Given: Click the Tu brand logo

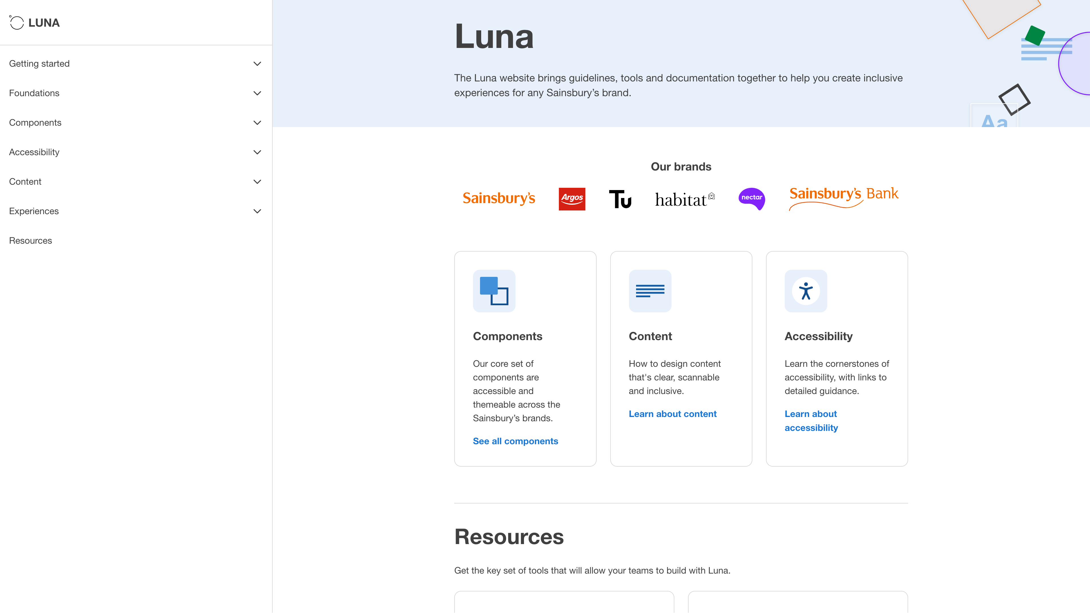Looking at the screenshot, I should (x=620, y=199).
